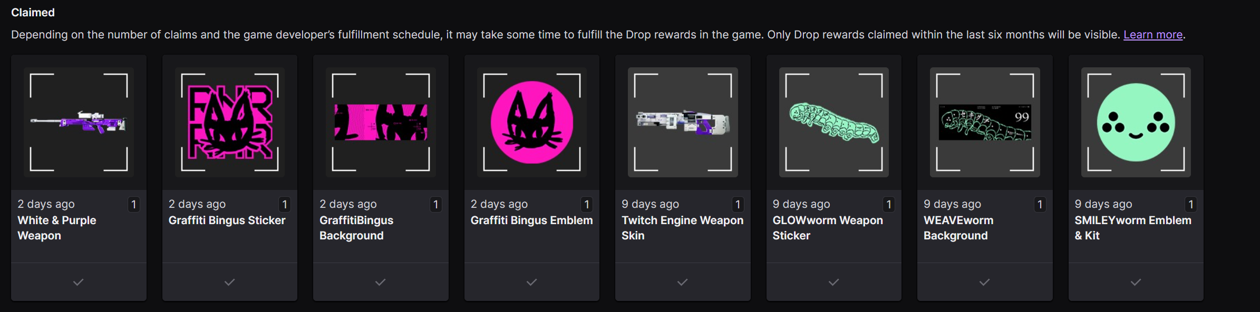Click the White & Purple Weapon title

coord(57,228)
